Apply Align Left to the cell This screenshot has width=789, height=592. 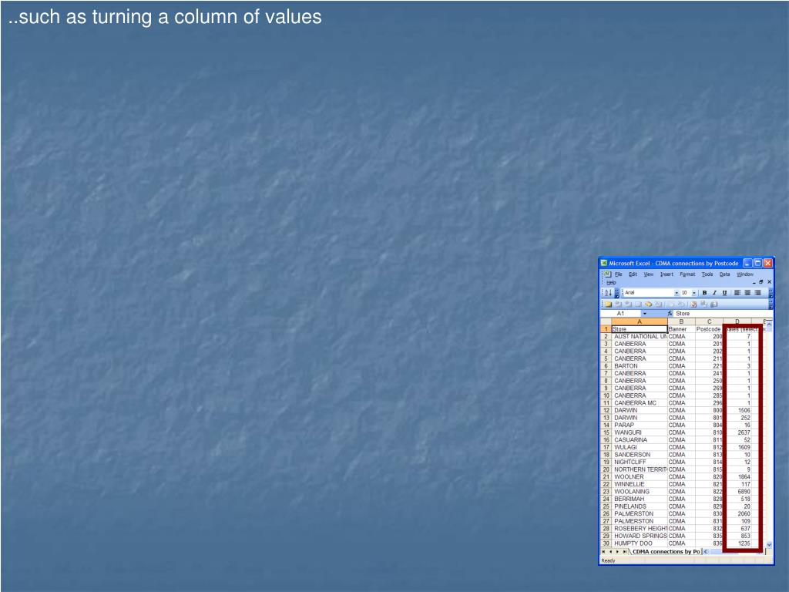point(737,292)
